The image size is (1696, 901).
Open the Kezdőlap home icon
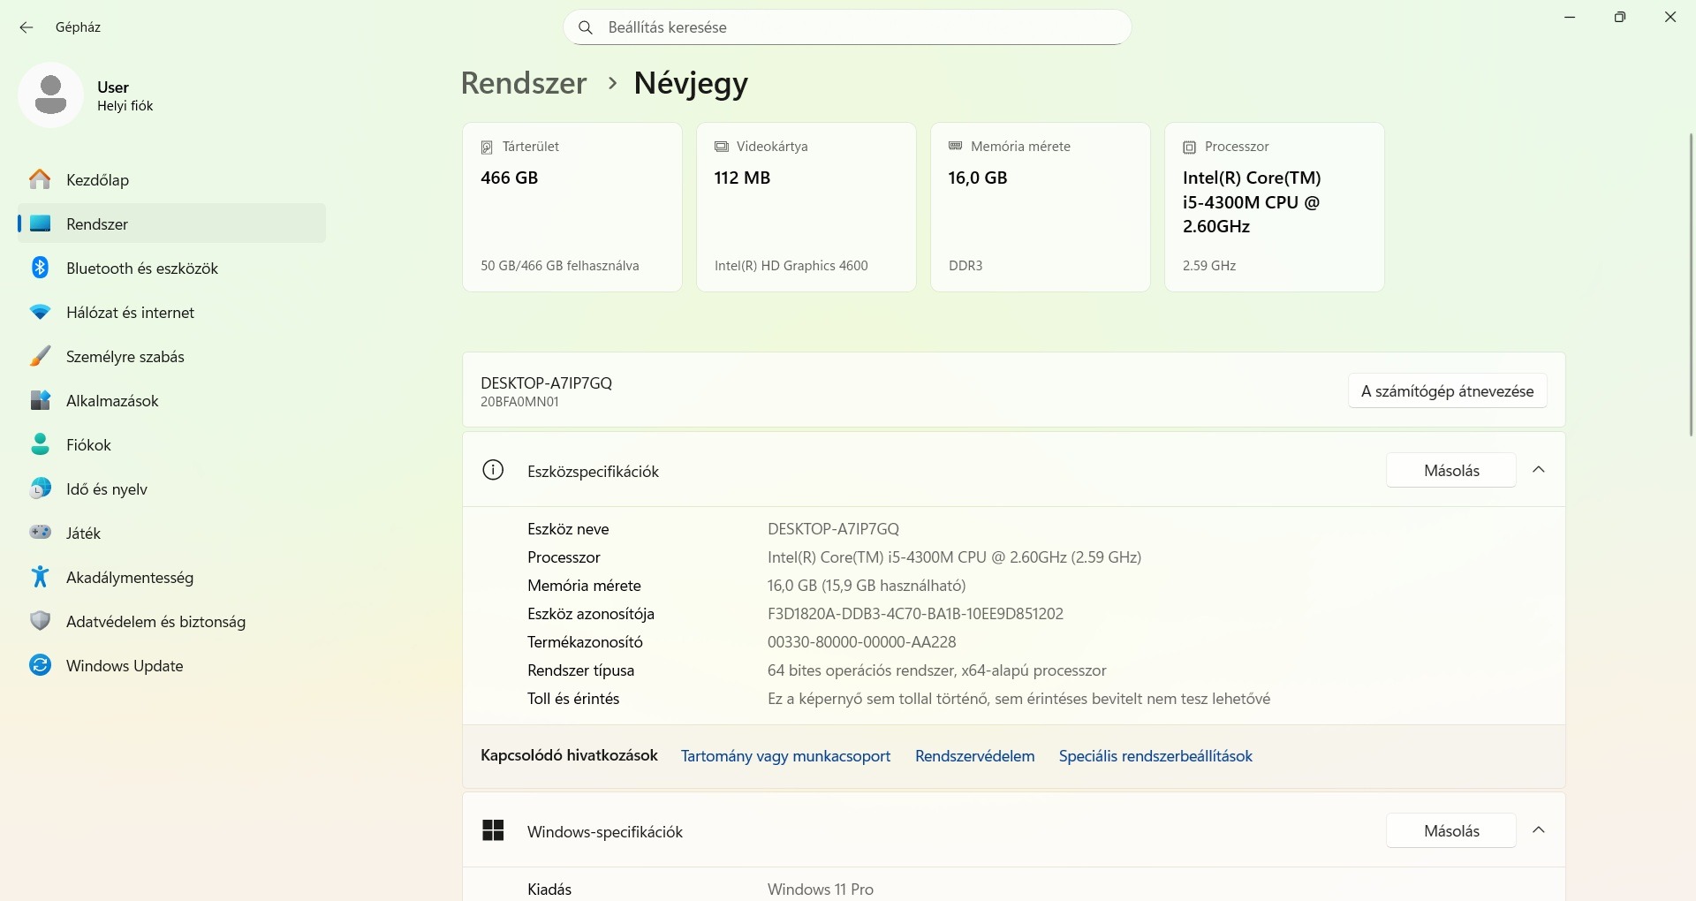40,179
